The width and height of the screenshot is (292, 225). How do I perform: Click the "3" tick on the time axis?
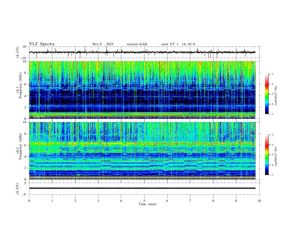coord(98,201)
